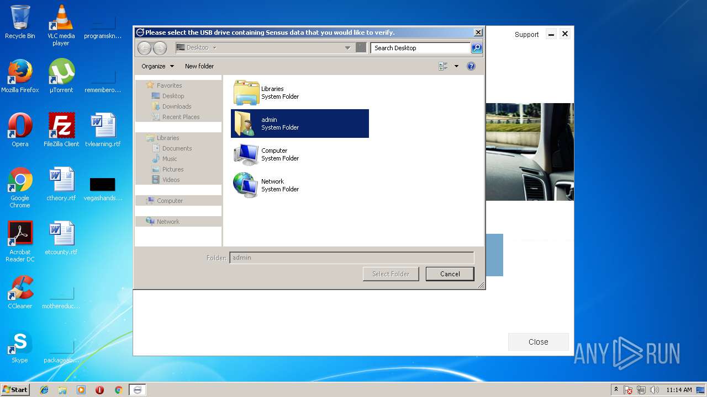
Task: Expand the view options dropdown arrow
Action: coord(456,66)
